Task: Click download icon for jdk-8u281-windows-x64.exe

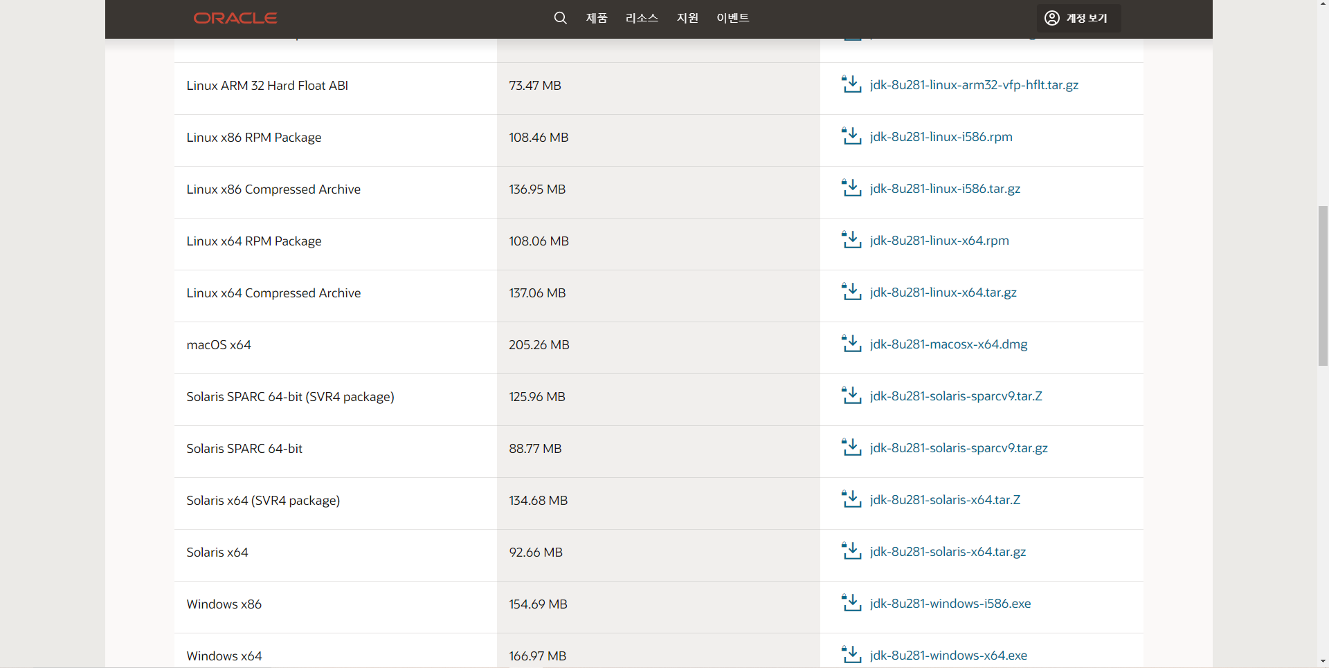Action: tap(851, 655)
